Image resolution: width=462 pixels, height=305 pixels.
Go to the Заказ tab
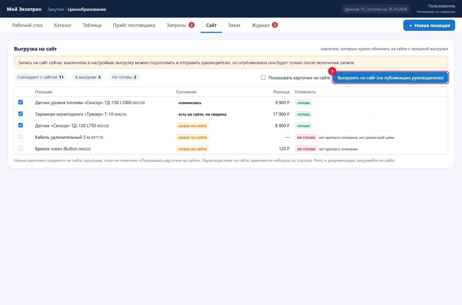click(234, 25)
